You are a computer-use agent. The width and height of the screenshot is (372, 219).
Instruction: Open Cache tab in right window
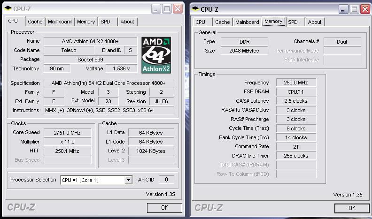(223, 22)
